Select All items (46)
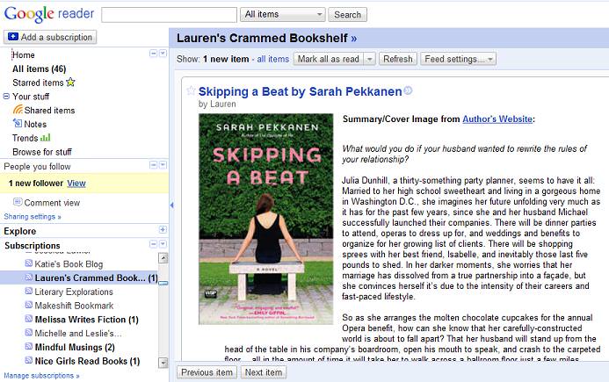 [40, 68]
